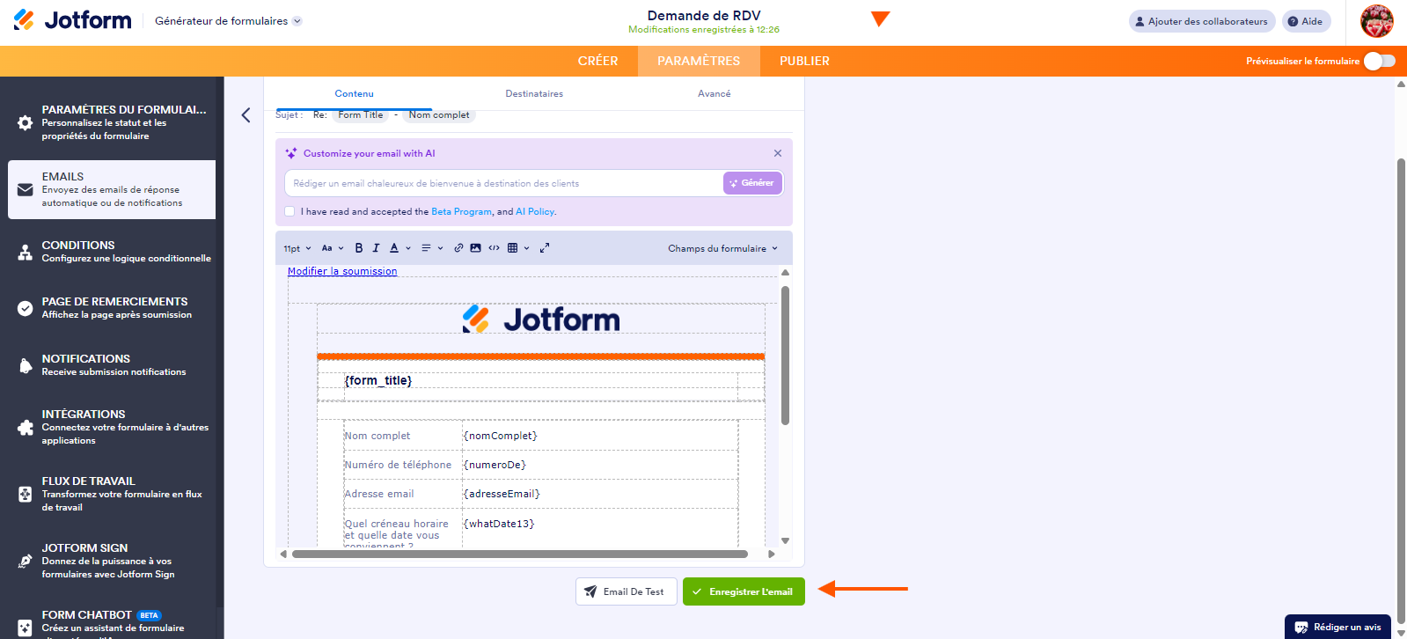This screenshot has height=639, width=1407.
Task: Open the Aide help button
Action: (x=1306, y=21)
